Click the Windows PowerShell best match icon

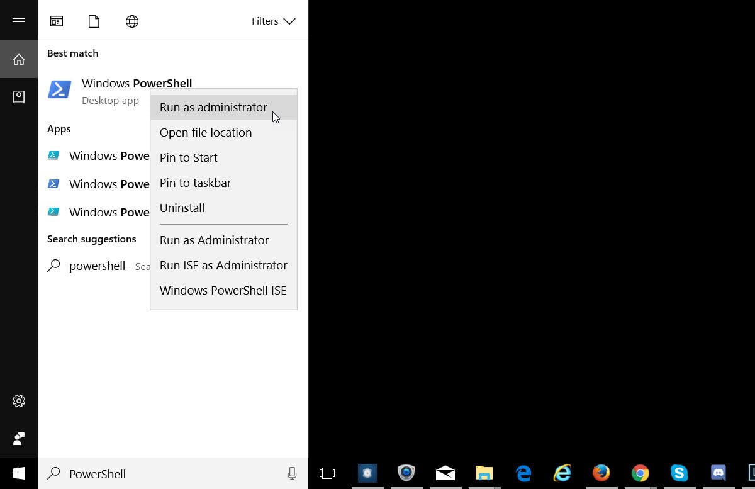[x=60, y=90]
